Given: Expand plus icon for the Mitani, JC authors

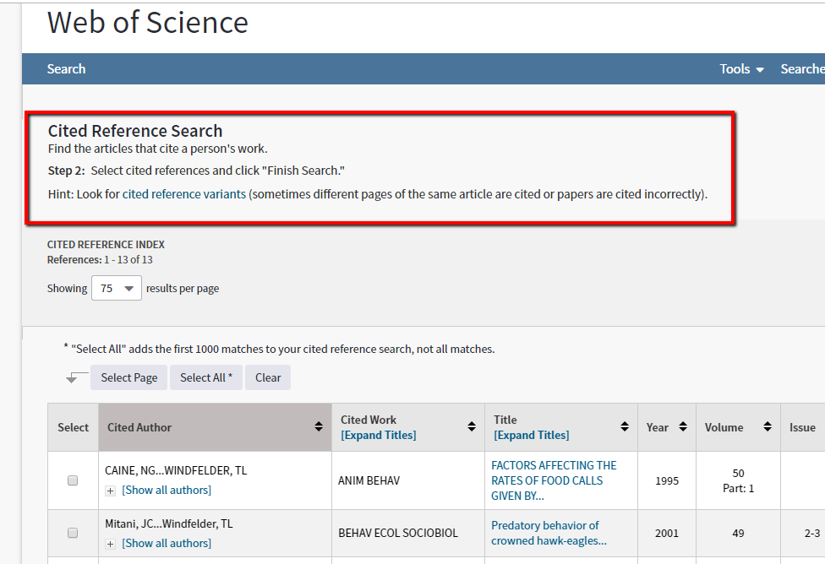Looking at the screenshot, I should click(110, 544).
